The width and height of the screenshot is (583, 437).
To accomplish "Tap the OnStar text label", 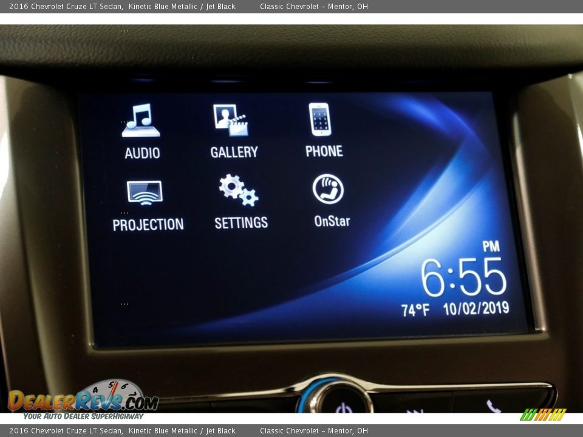I will click(x=332, y=222).
